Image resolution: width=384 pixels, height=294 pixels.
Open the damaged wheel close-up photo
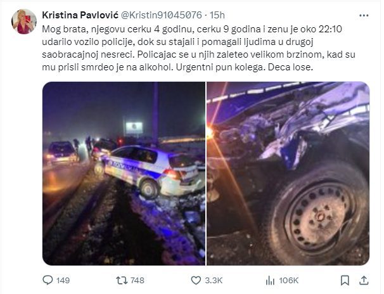pyautogui.click(x=288, y=174)
